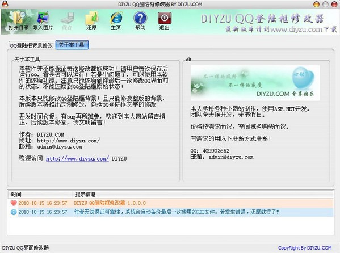This screenshot has height=253, width=340.
Task: Click 邮箱 admin@diyzu.com in 关于本工具 panel
Action: point(51,147)
